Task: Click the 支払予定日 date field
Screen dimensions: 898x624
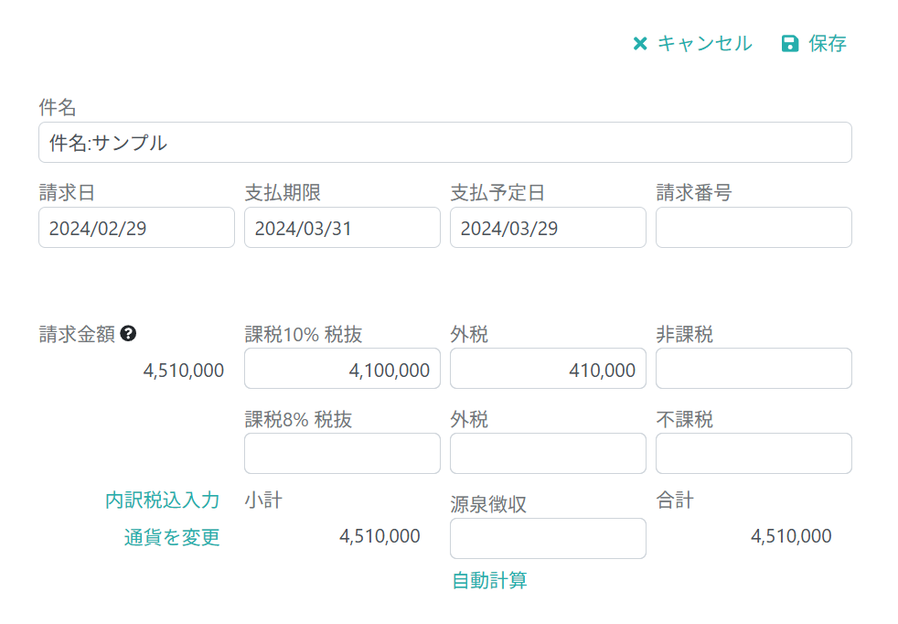Action: 548,228
